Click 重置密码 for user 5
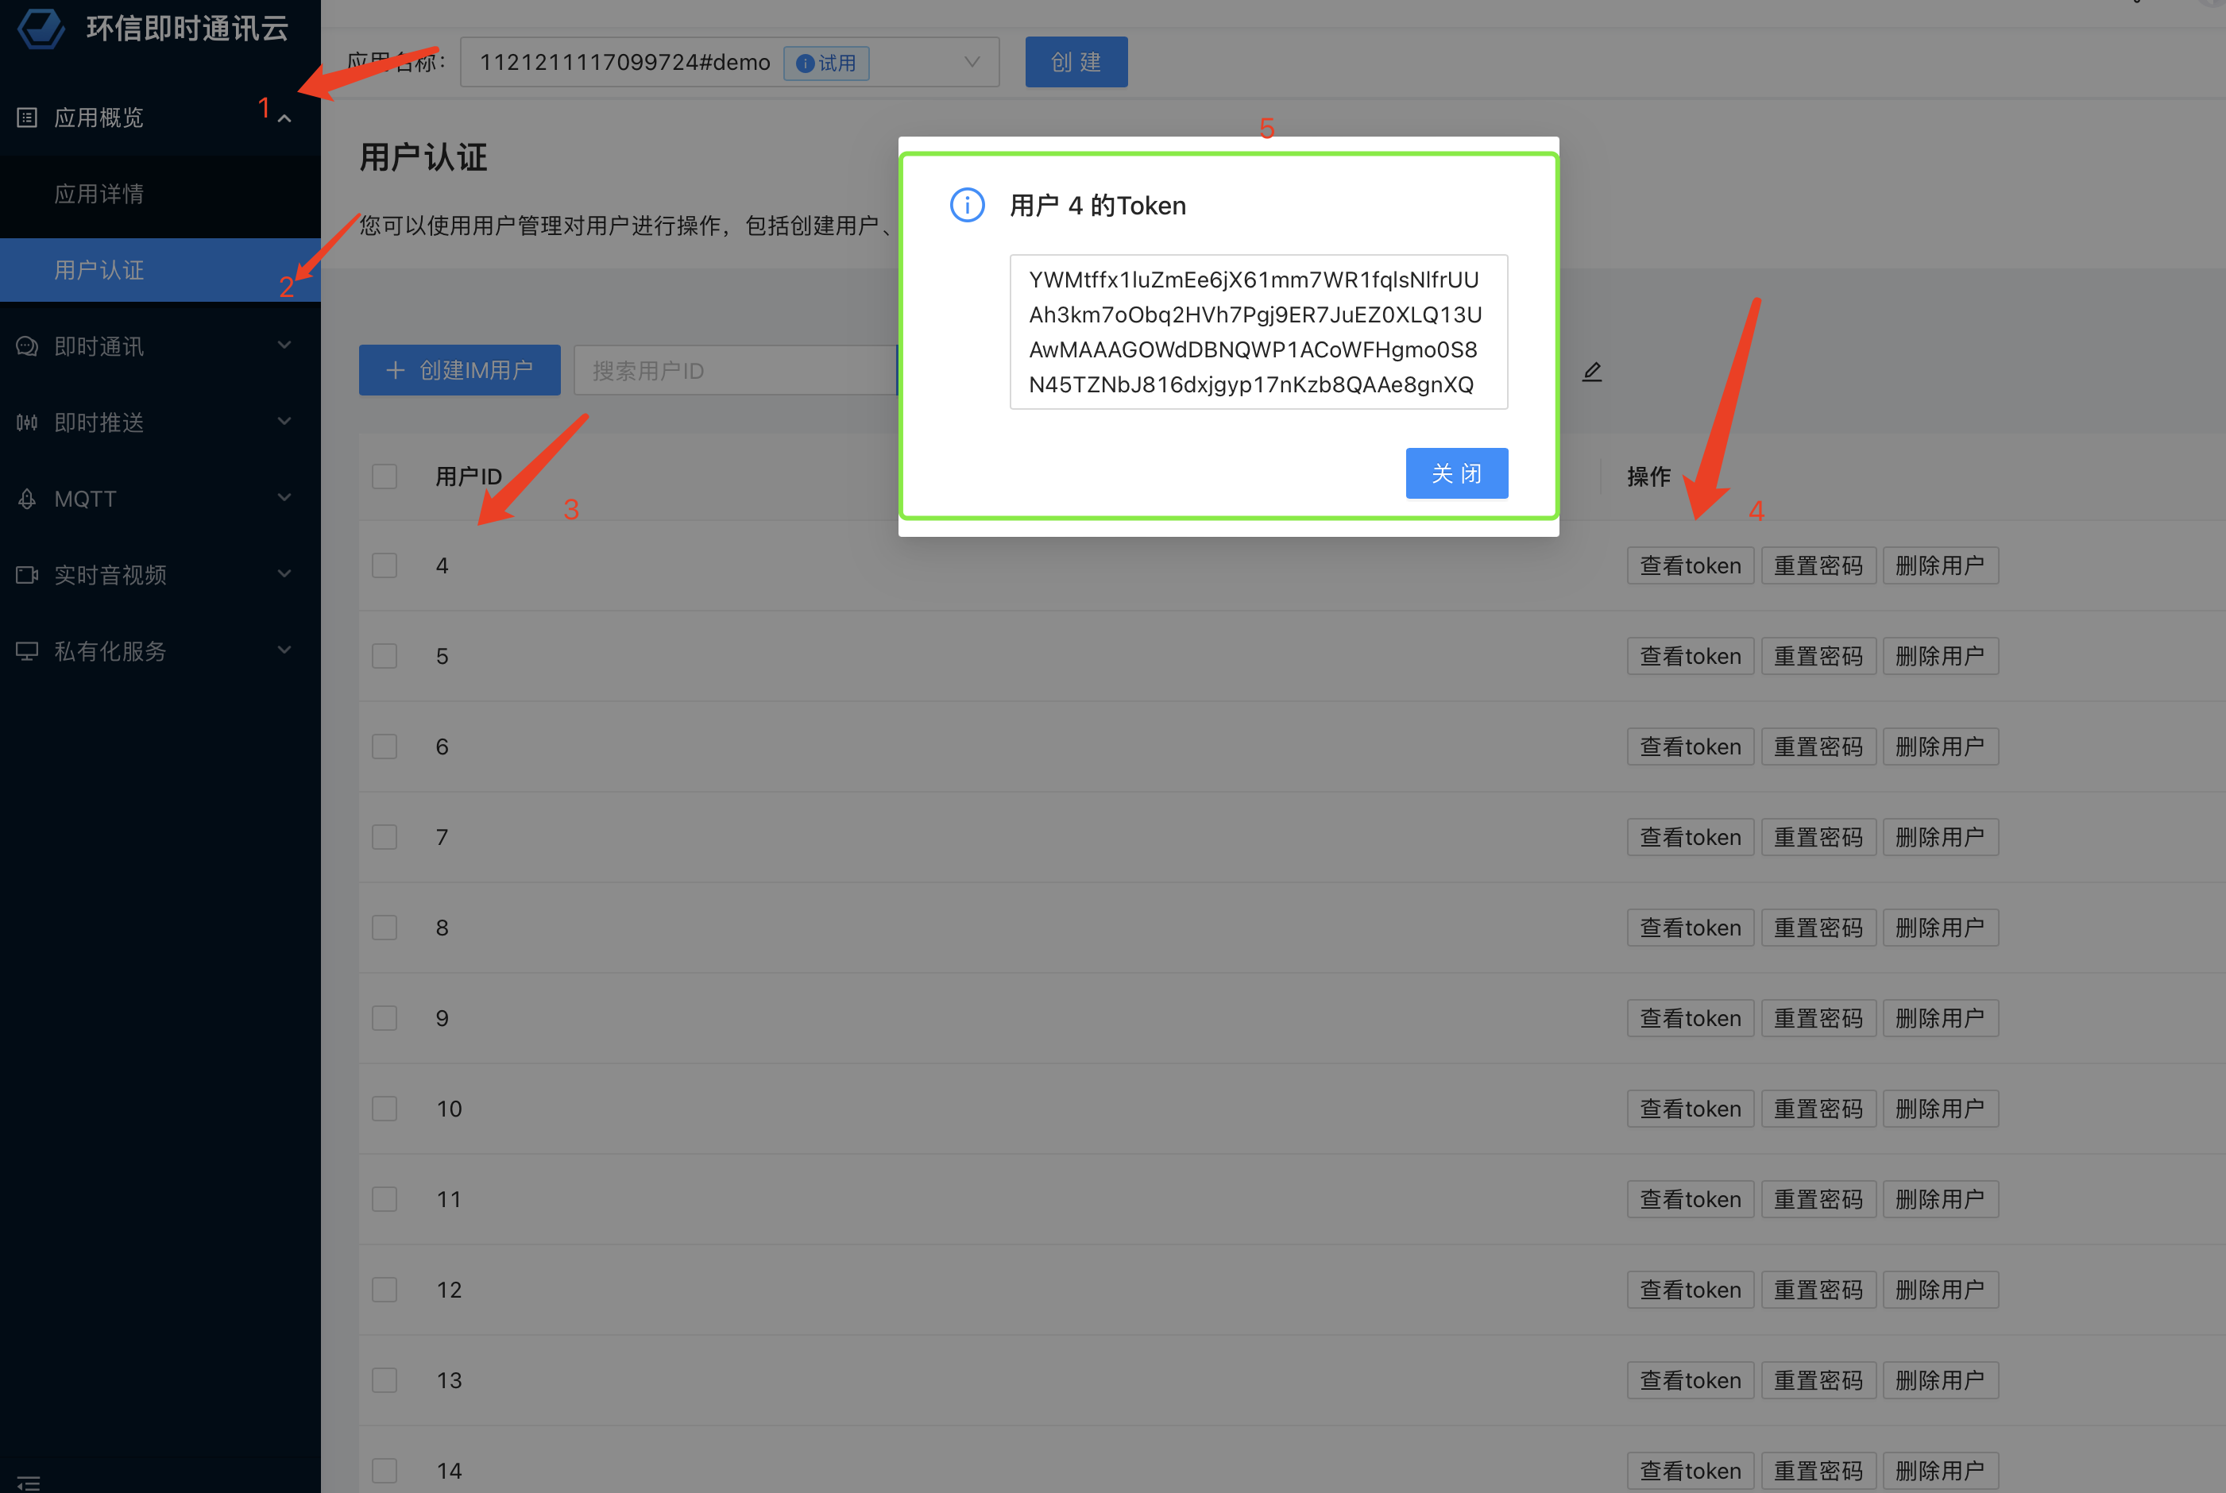The width and height of the screenshot is (2226, 1493). (x=1818, y=656)
